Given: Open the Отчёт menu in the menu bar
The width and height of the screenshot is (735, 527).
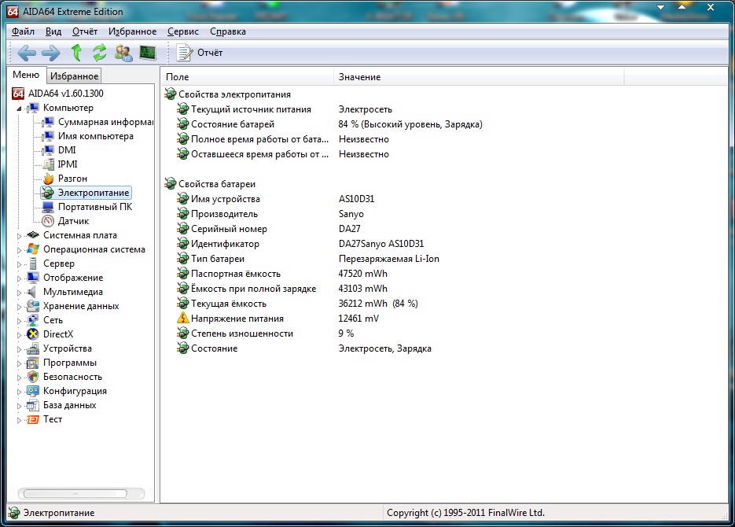Looking at the screenshot, I should (x=85, y=31).
